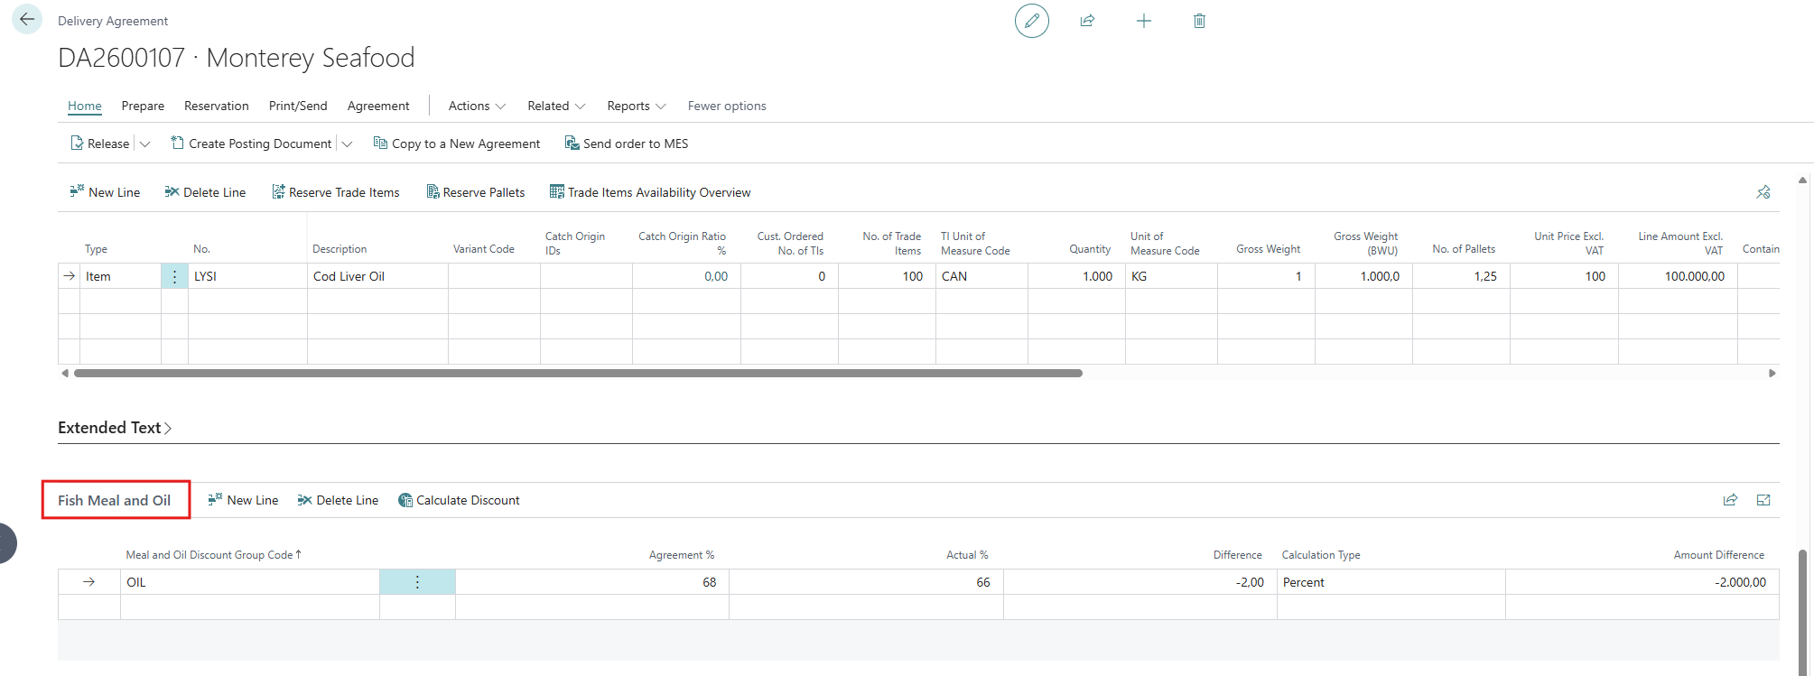Click the right arrow of lines scrollbar
1814x676 pixels.
pos(1772,373)
